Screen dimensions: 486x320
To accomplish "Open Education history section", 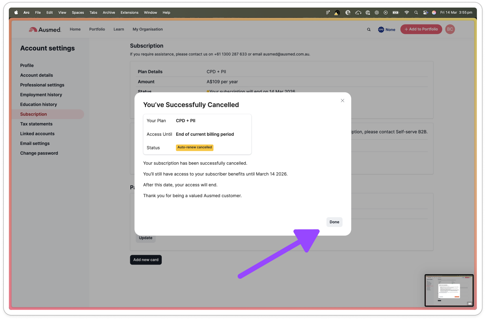I will (38, 105).
